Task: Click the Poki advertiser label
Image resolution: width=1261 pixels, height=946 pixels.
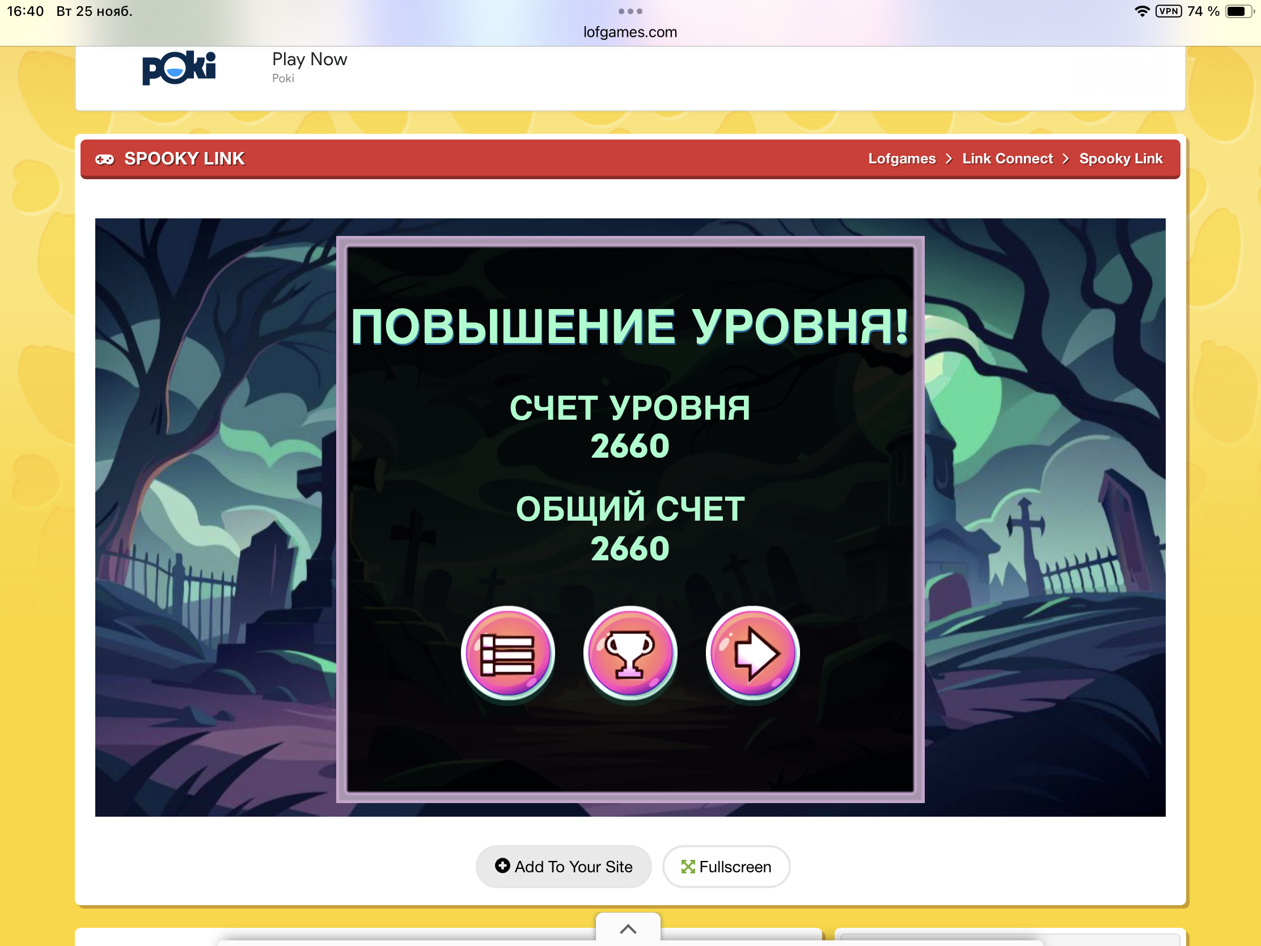Action: pyautogui.click(x=283, y=79)
